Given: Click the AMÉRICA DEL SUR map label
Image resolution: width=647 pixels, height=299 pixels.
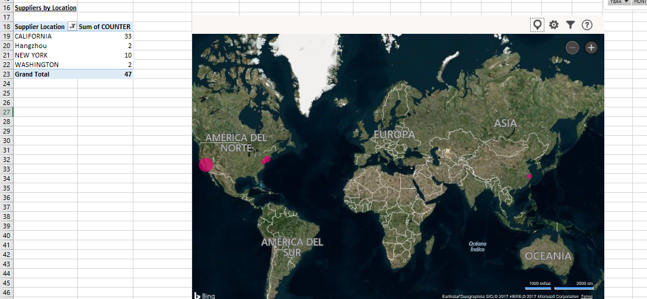Looking at the screenshot, I should pyautogui.click(x=292, y=247).
